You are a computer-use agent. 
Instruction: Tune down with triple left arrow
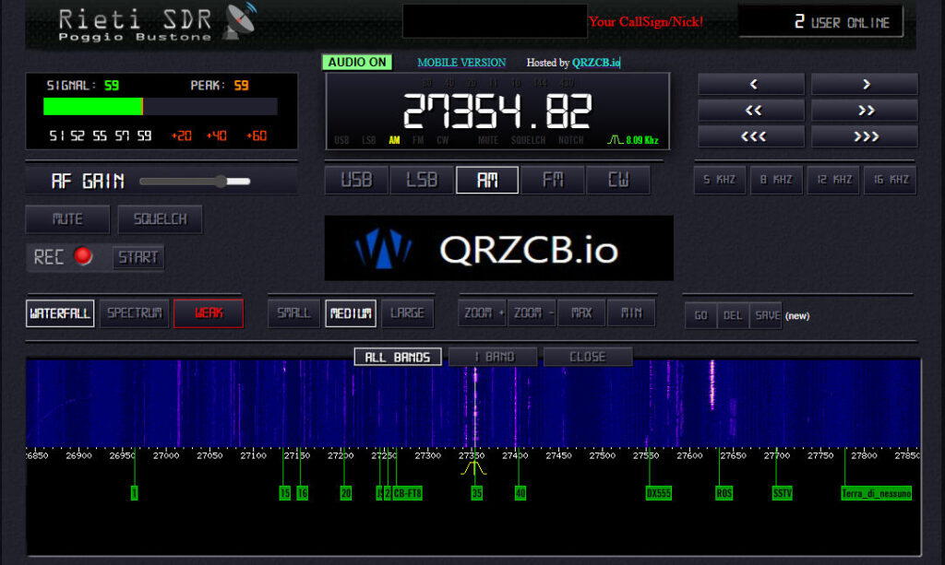[751, 136]
